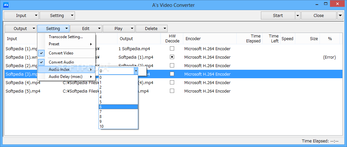
Task: Click the % column header
Action: (330, 38)
